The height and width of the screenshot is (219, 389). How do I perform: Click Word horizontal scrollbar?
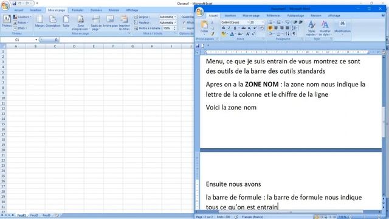[291, 212]
